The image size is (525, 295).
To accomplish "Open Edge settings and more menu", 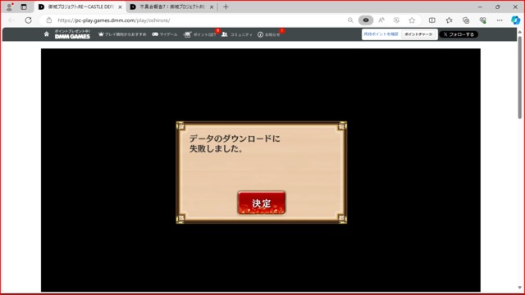I will tap(500, 20).
